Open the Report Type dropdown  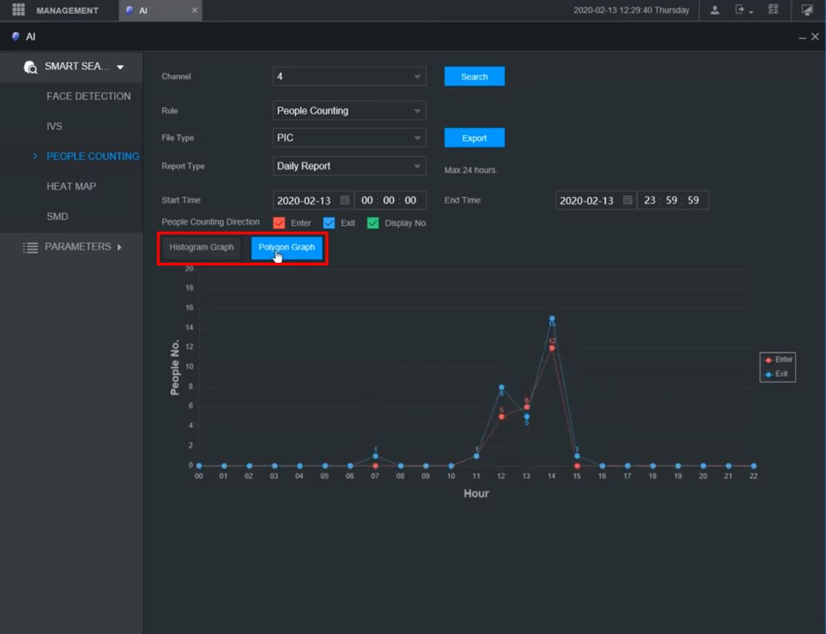[349, 166]
